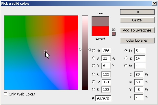Image resolution: width=158 pixels, height=105 pixels.
Task: Click the current red color swatch
Action: coord(100,31)
